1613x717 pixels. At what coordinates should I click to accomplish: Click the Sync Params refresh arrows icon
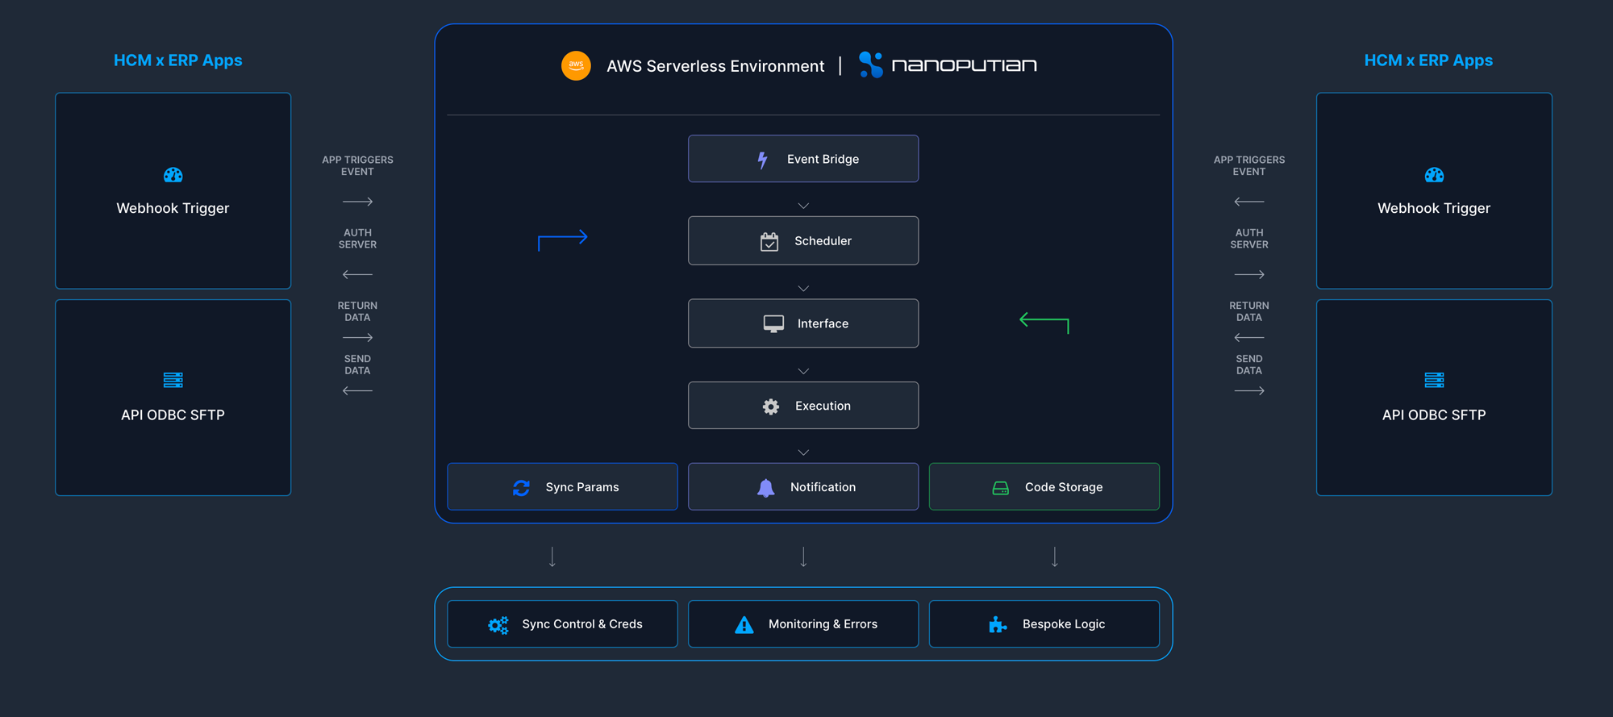521,488
